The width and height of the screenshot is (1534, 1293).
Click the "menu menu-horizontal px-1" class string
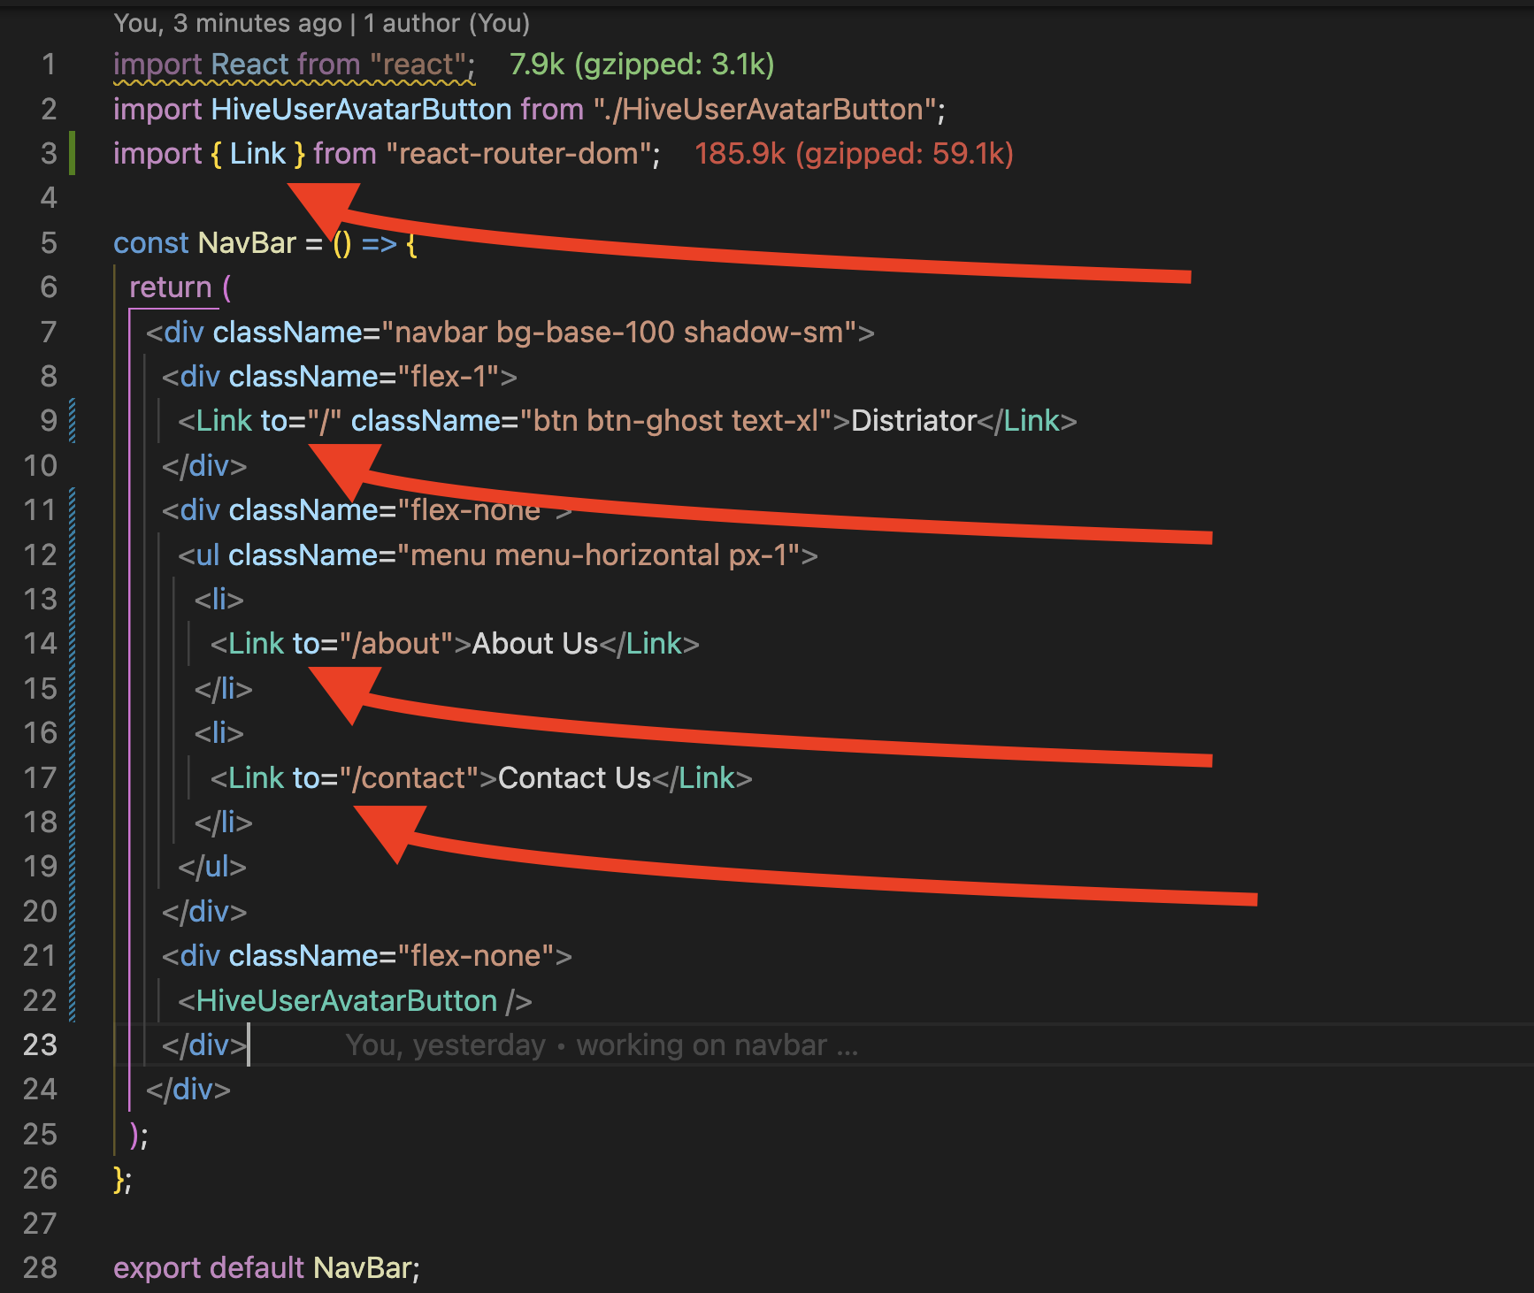[x=598, y=555]
